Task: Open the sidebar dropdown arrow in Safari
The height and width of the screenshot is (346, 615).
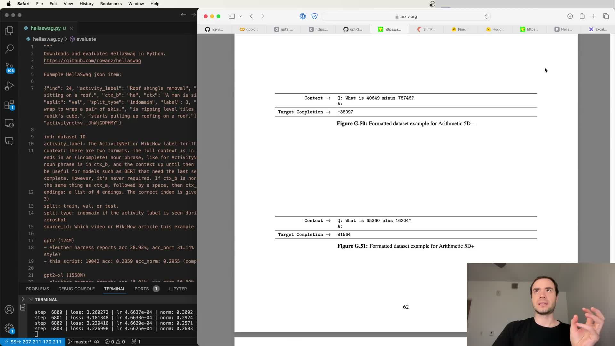Action: point(241,16)
